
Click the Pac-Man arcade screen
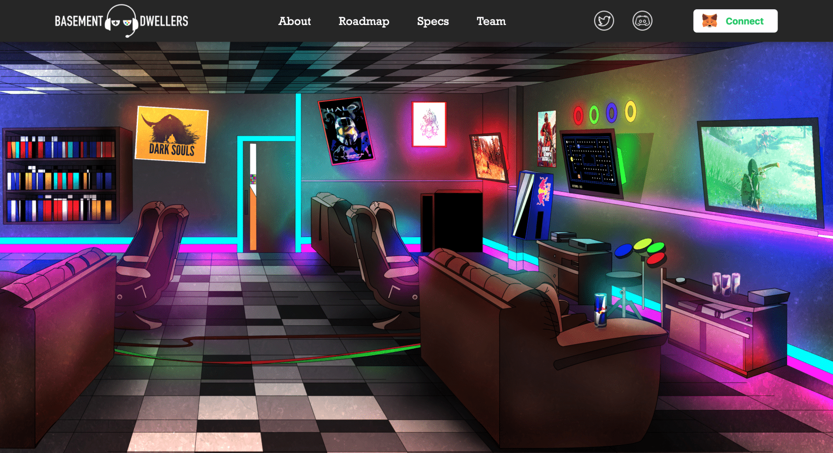[x=590, y=163]
